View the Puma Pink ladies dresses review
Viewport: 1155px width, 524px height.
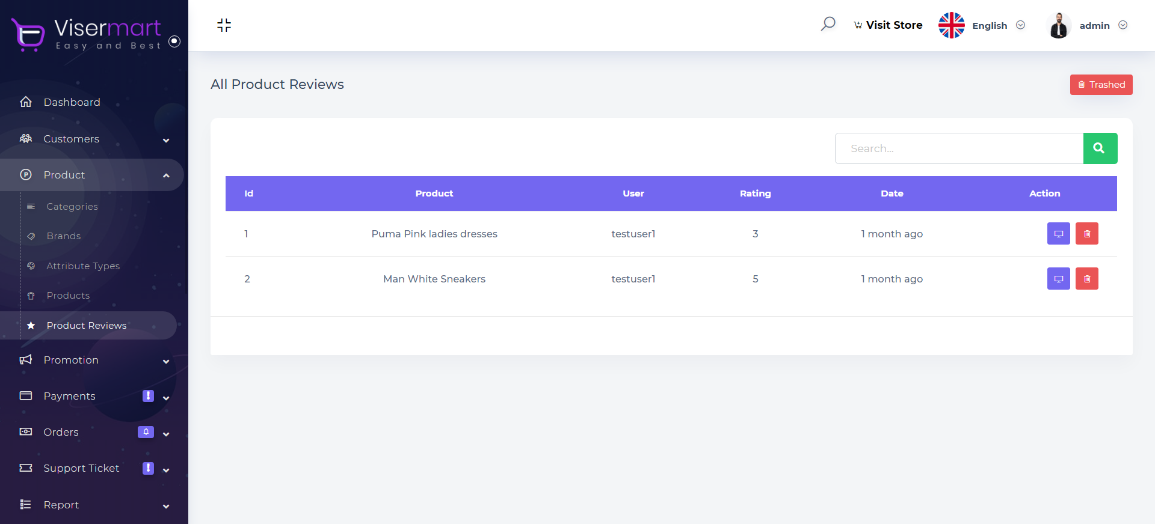tap(1058, 234)
